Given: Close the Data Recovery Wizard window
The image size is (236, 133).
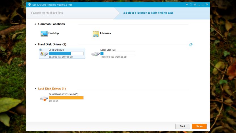Looking at the screenshot, I should 207,5.
